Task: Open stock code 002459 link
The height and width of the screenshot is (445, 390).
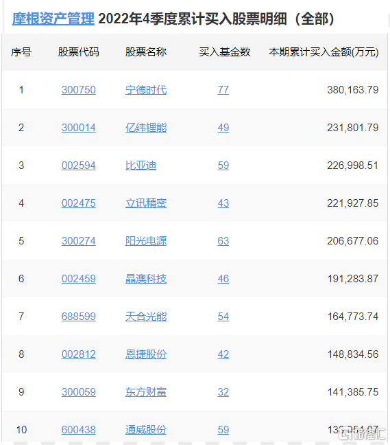Action: pyautogui.click(x=79, y=279)
